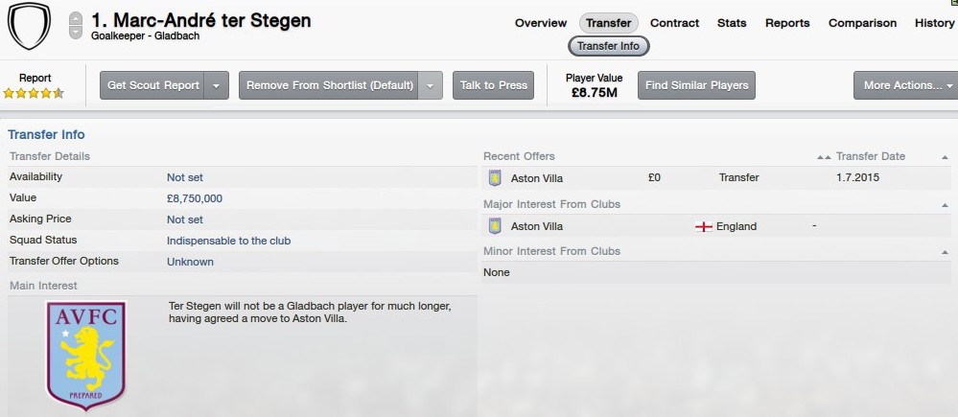958x417 pixels.
Task: Click the gold star rating under Report
Action: tap(34, 94)
